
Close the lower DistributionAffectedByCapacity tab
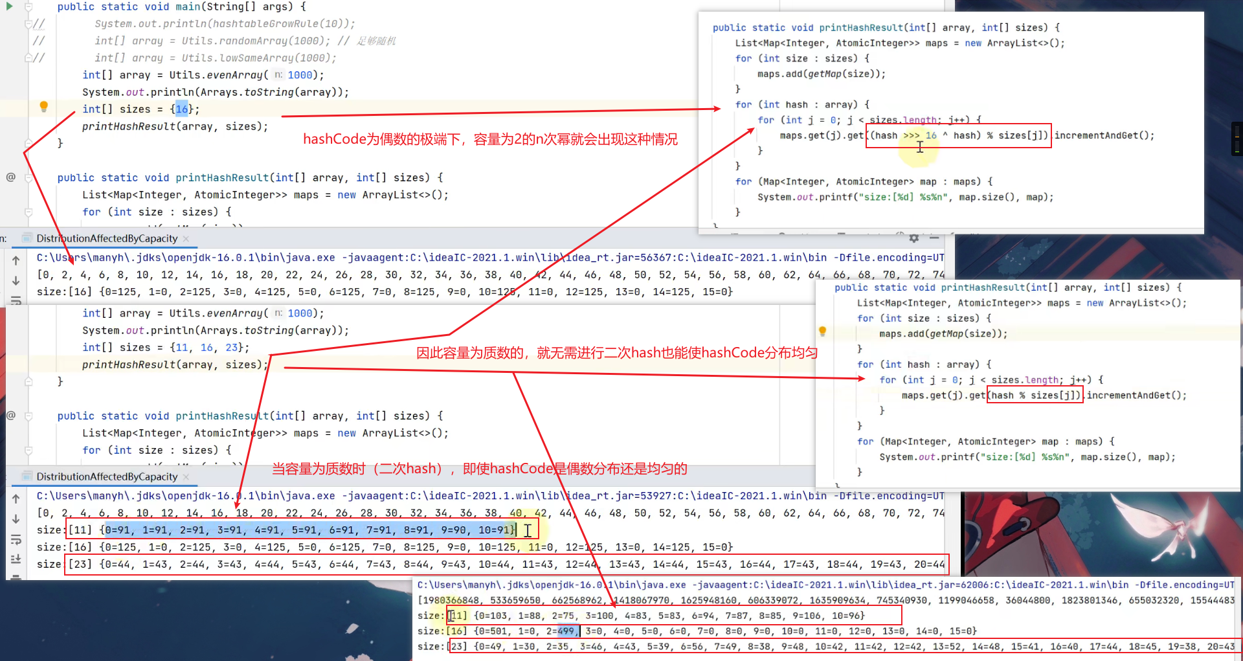click(x=186, y=477)
